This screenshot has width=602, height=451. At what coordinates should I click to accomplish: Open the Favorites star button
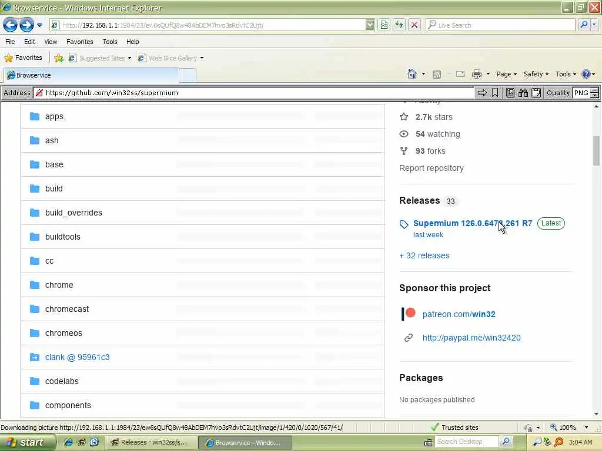[23, 58]
